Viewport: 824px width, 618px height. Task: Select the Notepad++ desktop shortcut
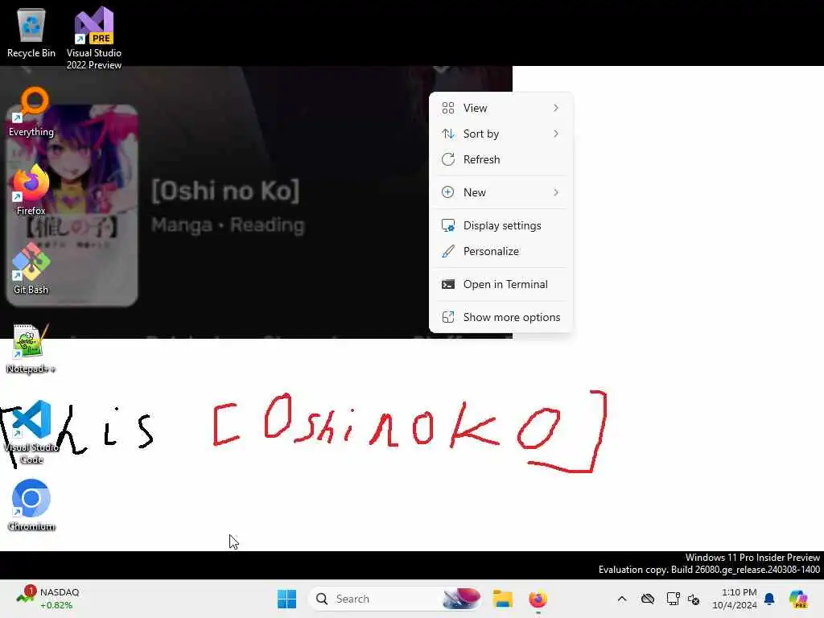pos(31,349)
